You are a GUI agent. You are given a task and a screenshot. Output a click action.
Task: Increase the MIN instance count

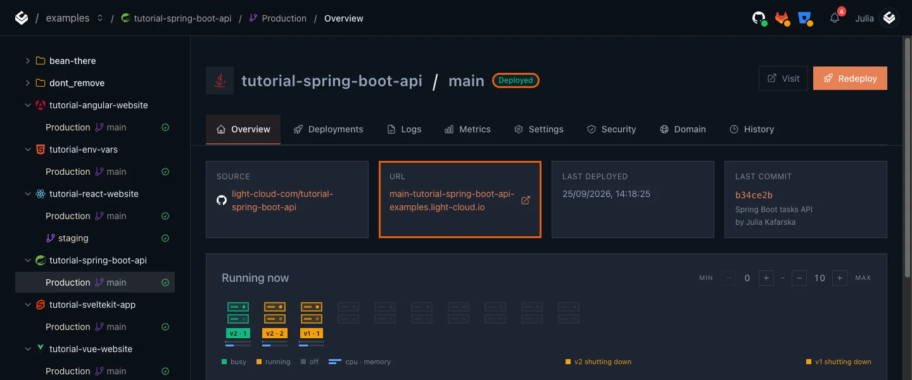coord(766,278)
